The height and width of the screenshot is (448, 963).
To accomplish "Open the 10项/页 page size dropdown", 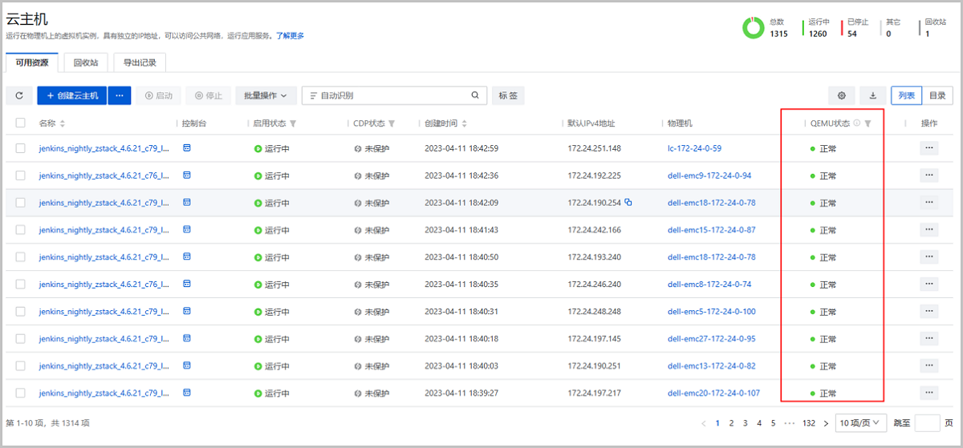I will pos(860,422).
